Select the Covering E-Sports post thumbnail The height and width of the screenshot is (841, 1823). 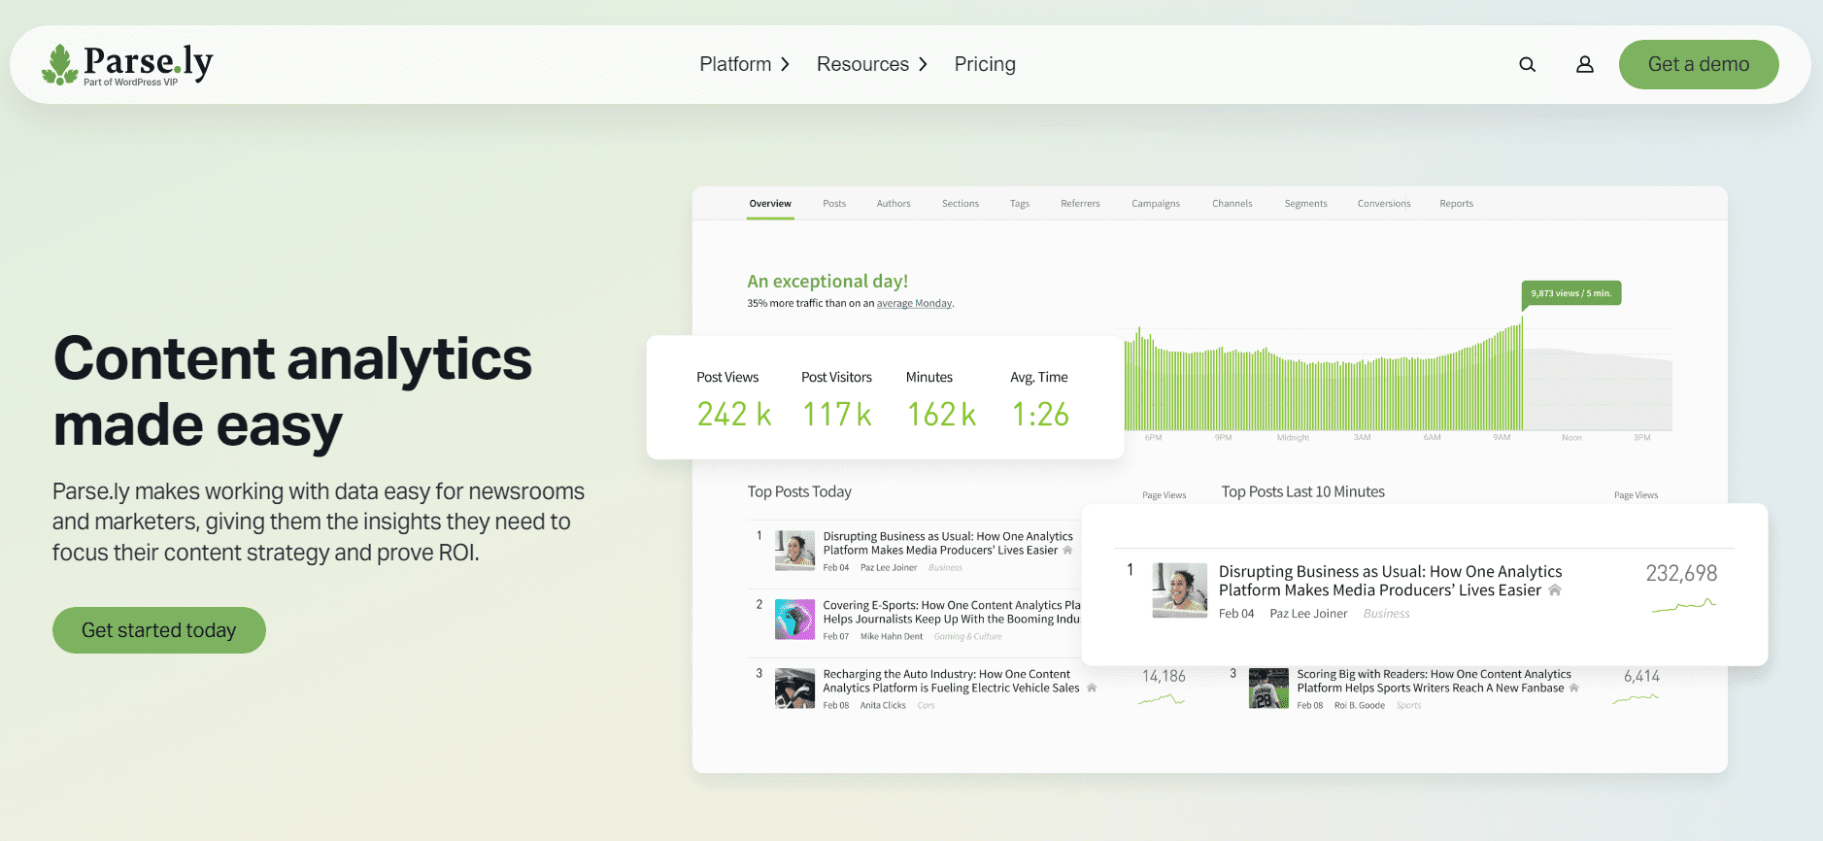(794, 620)
